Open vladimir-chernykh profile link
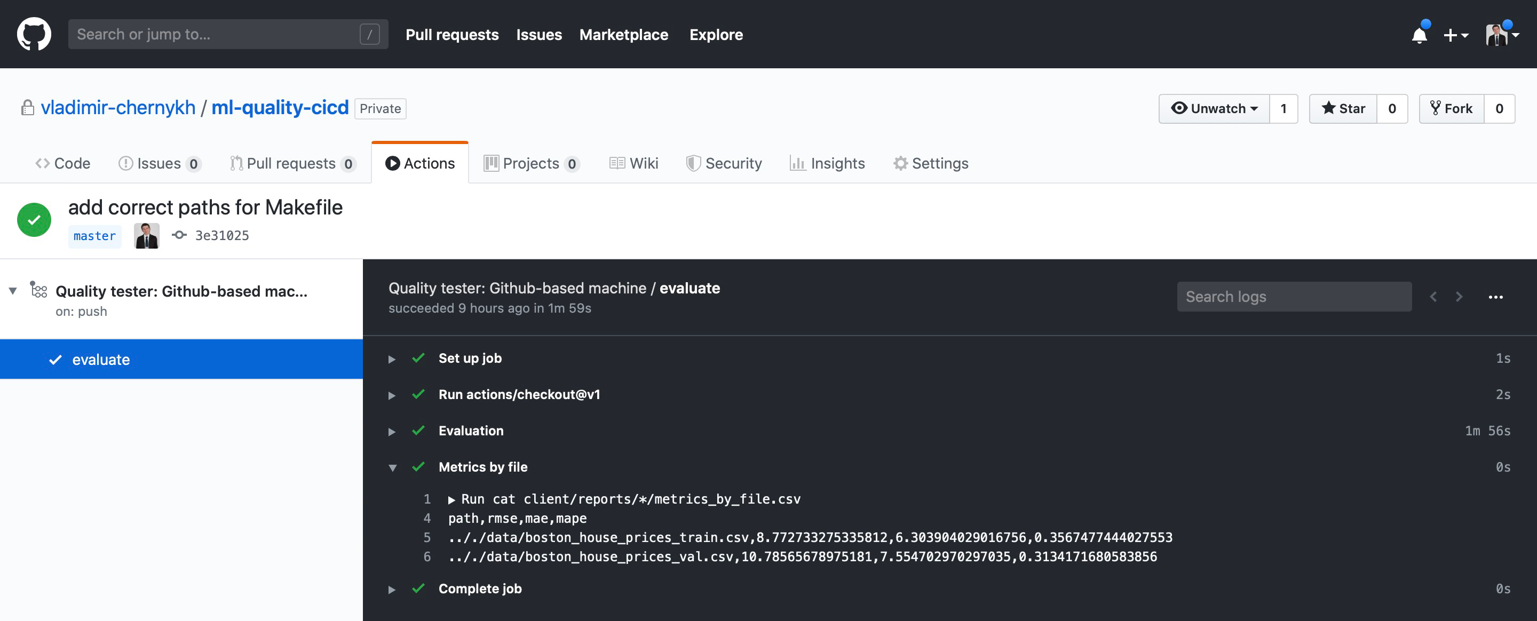The image size is (1537, 621). coord(118,107)
